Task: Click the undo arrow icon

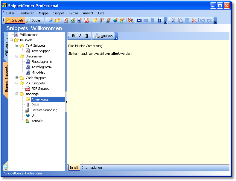Action: [x=202, y=20]
